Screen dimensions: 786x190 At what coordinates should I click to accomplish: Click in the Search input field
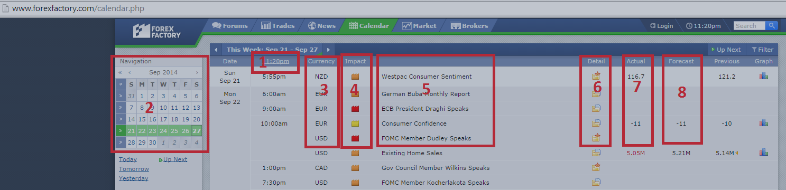click(750, 25)
